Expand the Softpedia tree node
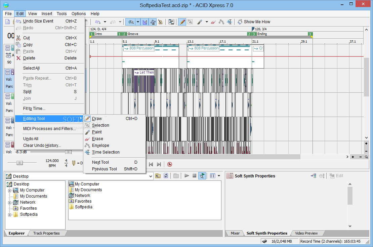 click(9, 215)
